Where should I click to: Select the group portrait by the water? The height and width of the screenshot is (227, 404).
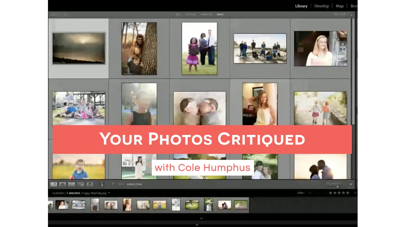coord(260,49)
